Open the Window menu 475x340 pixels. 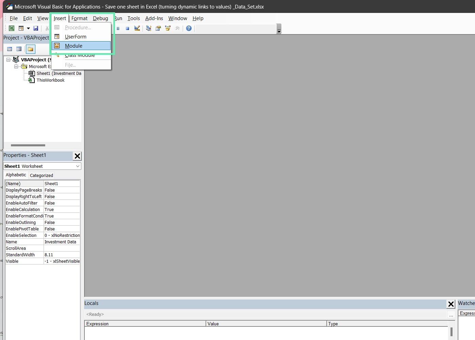[x=178, y=18]
